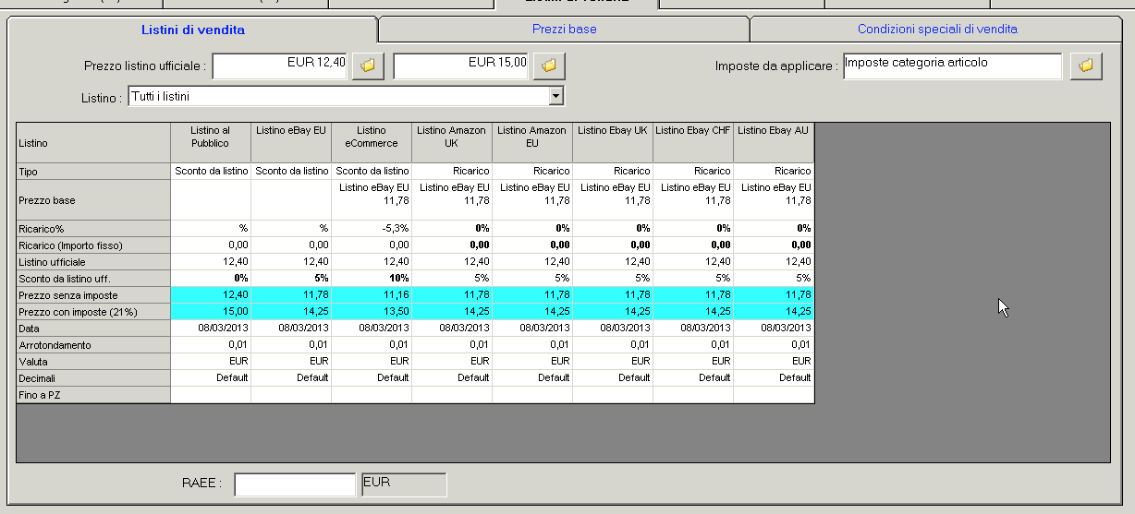Expand the Listino dropdown arrow

point(555,96)
